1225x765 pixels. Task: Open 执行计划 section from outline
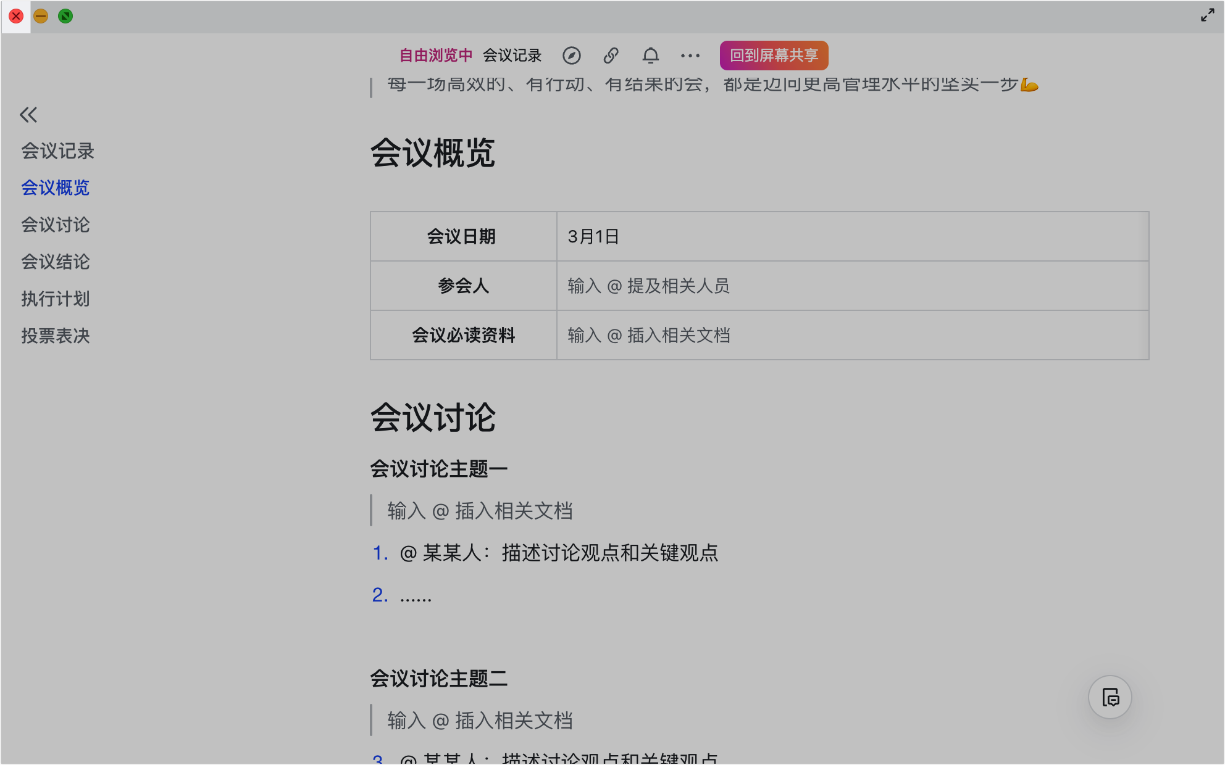point(56,299)
